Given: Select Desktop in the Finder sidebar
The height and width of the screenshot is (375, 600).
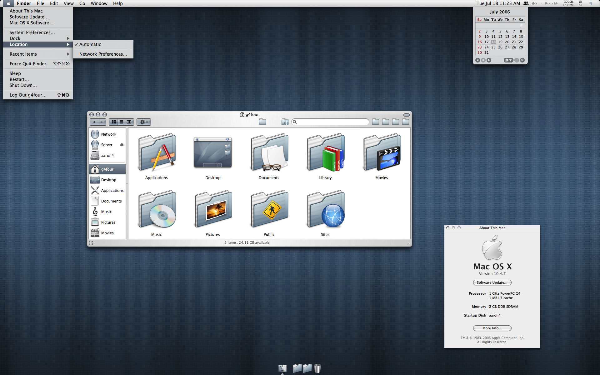Looking at the screenshot, I should pyautogui.click(x=107, y=180).
